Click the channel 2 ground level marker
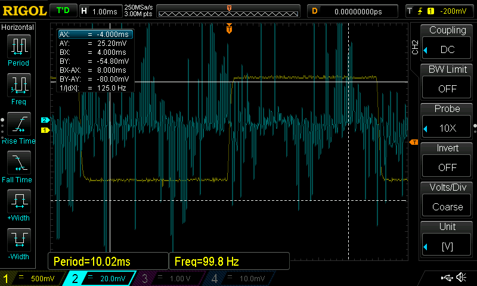The image size is (477, 286). coord(45,120)
